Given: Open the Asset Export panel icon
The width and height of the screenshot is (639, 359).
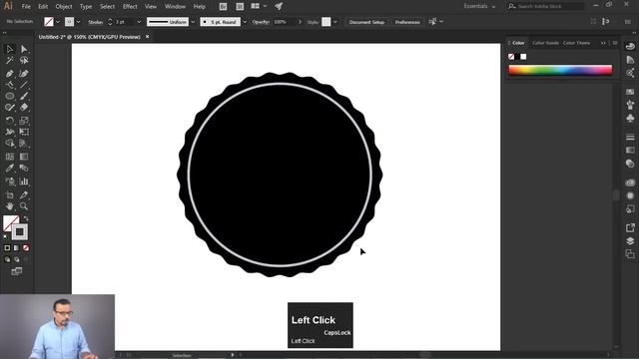Looking at the screenshot, I should [630, 227].
